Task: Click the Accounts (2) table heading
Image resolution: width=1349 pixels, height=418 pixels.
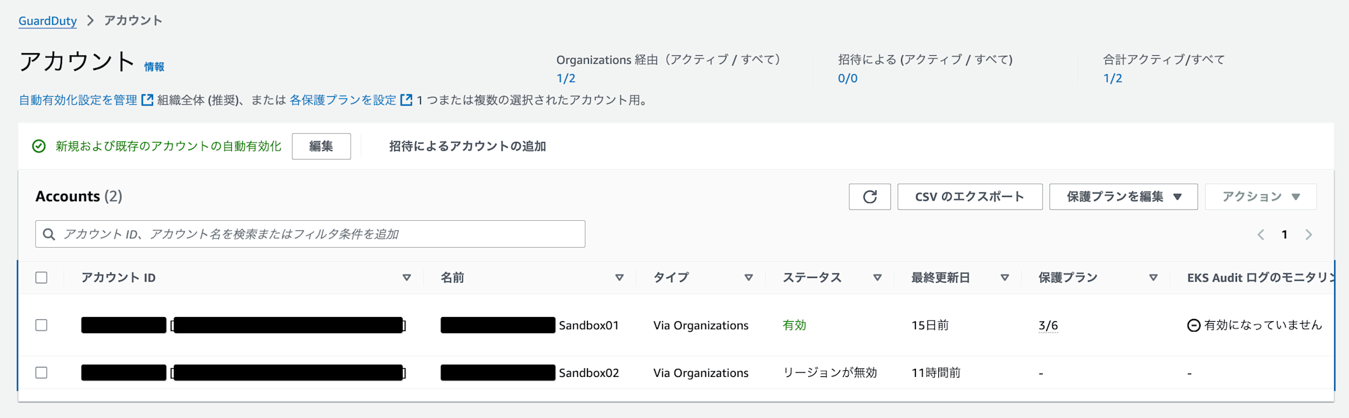Action: click(79, 197)
